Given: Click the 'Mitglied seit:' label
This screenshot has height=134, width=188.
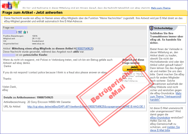Looking at the screenshot, I should pyautogui.click(x=9, y=39).
